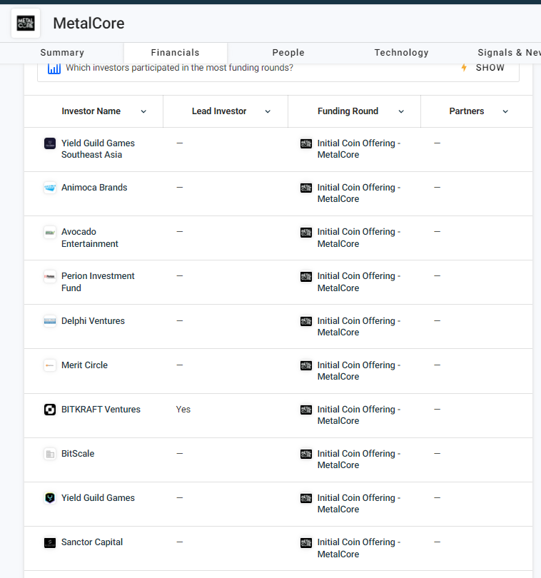Click the BitScale building placeholder icon
541x578 pixels.
tap(50, 454)
